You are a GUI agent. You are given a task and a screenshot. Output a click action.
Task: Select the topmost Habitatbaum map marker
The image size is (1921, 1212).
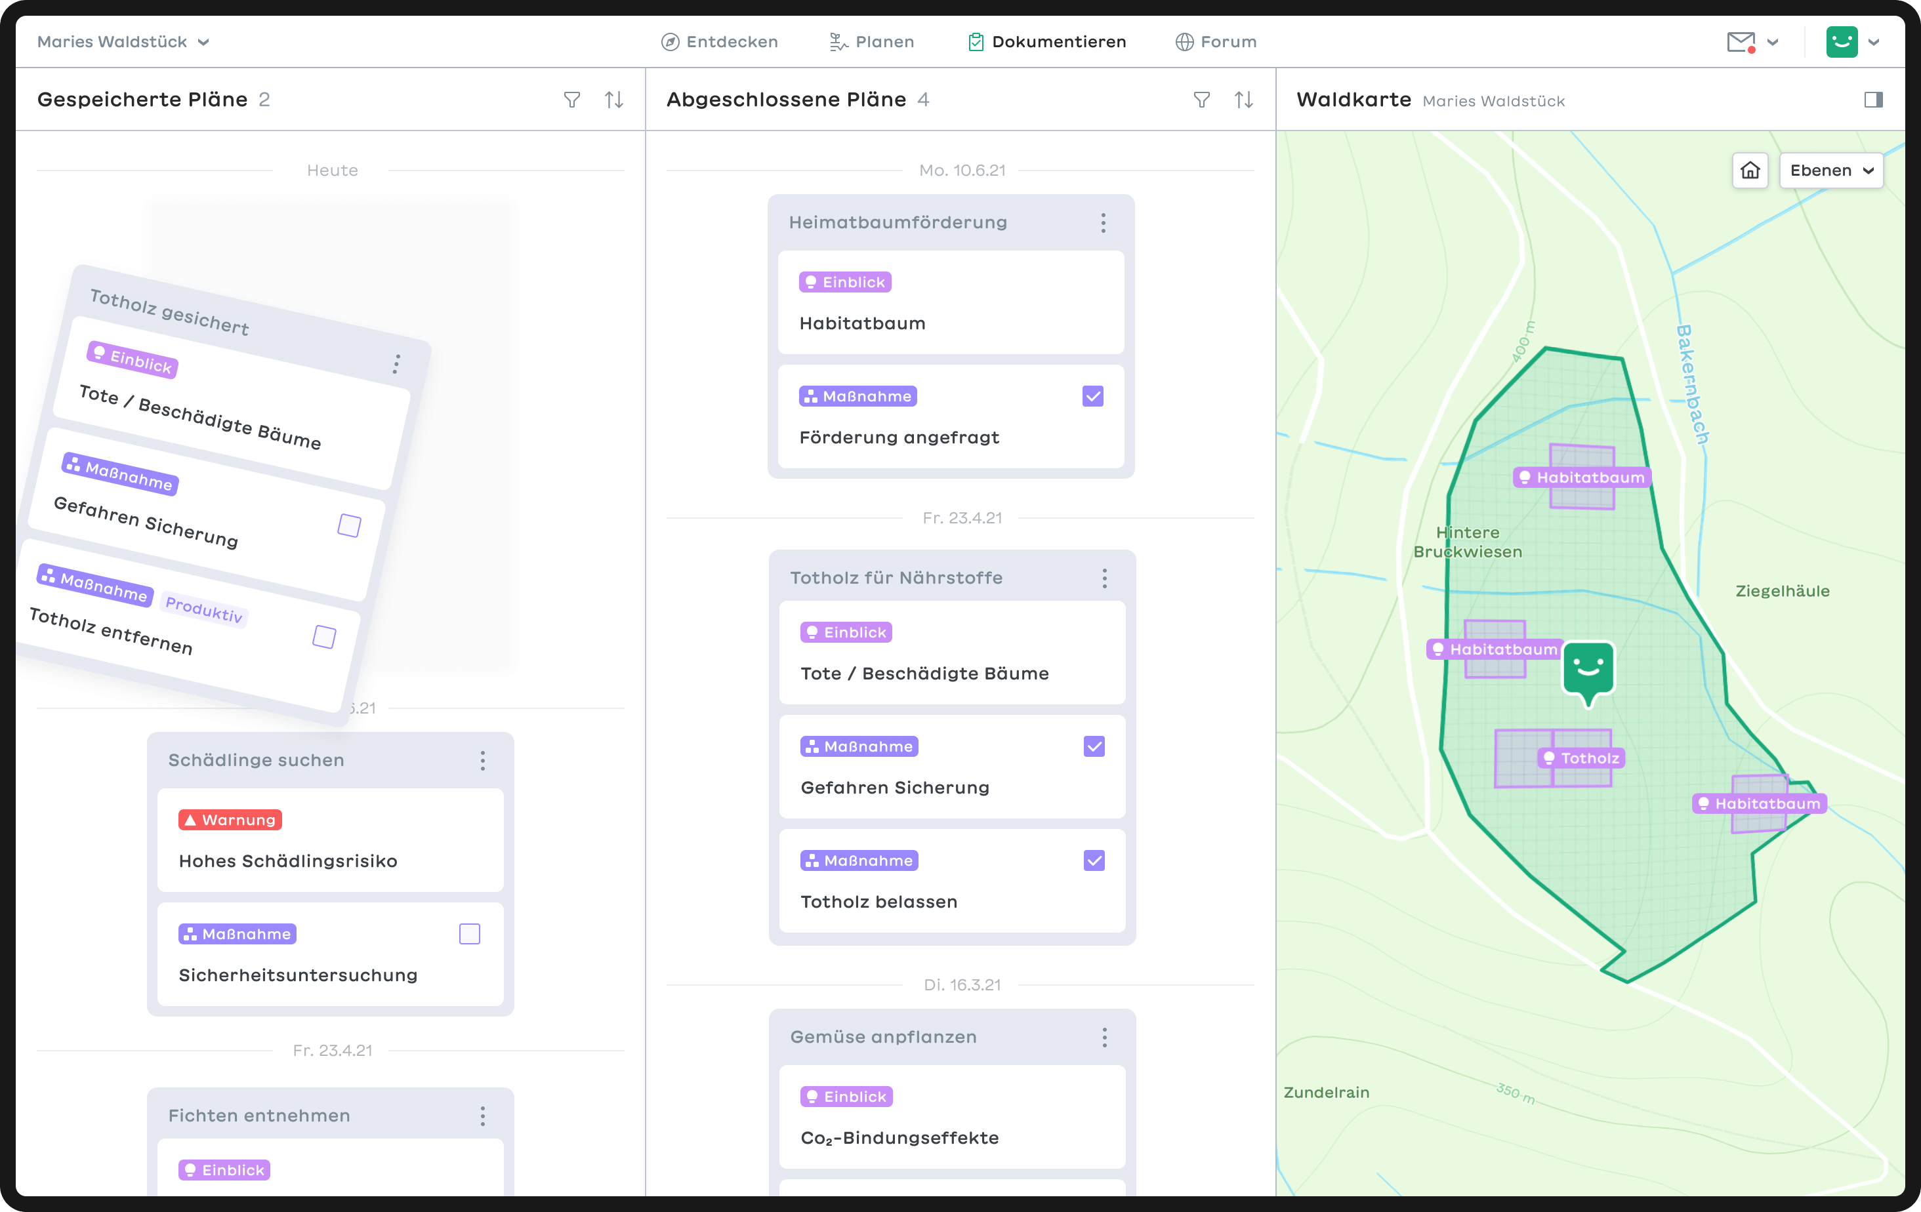coord(1582,477)
